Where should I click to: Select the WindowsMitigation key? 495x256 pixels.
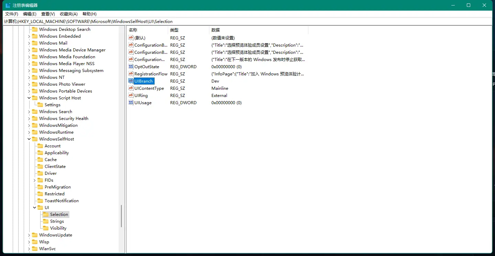(58, 125)
